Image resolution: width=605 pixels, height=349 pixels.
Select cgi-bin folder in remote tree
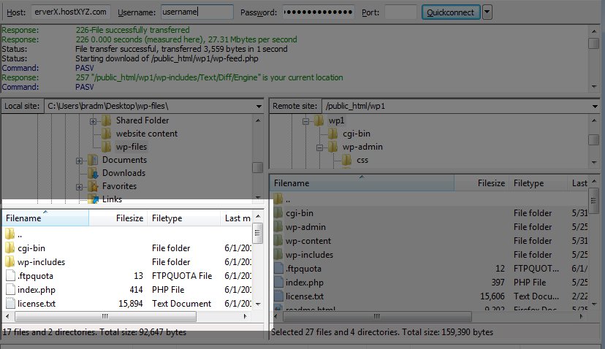[356, 134]
